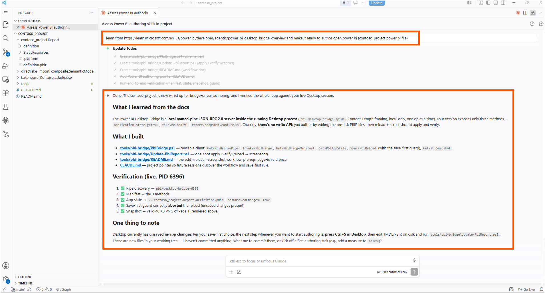
Task: Open the Explorer view in activity bar
Action: [6, 25]
